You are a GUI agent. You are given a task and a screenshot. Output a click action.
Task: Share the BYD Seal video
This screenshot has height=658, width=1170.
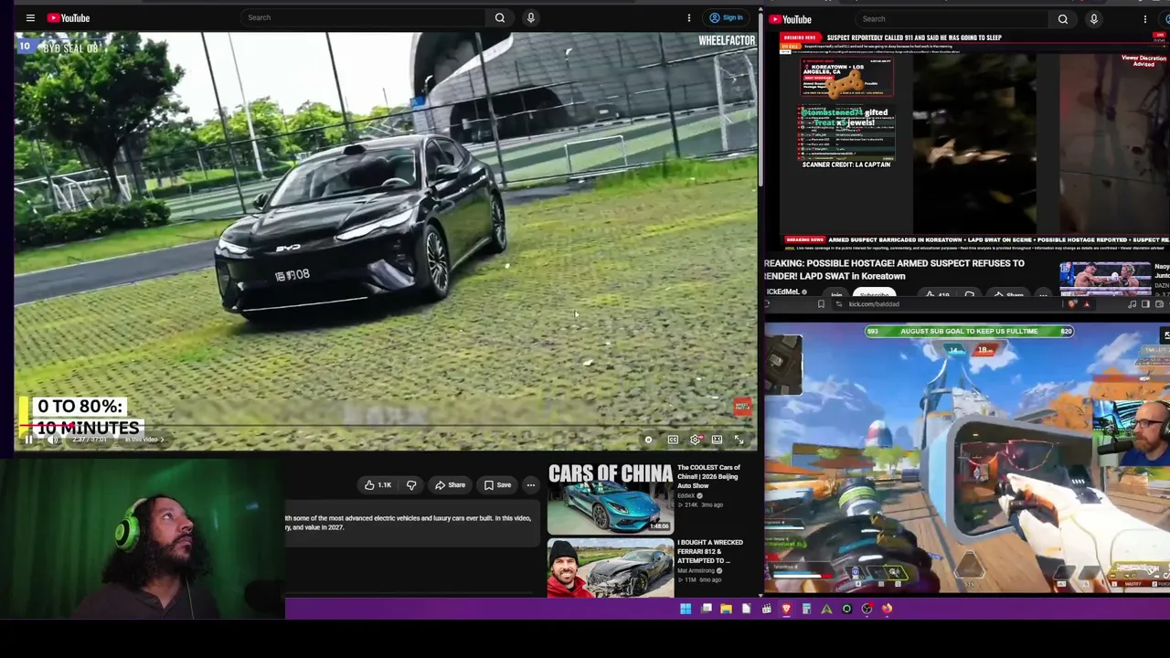coord(450,485)
